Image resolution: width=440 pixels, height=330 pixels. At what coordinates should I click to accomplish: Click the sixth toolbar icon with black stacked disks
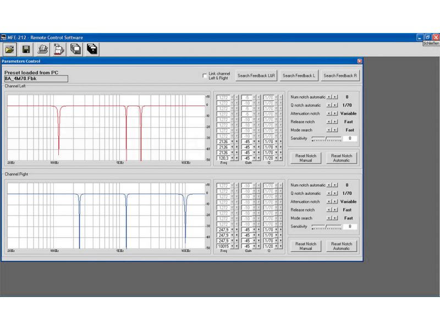tap(92, 49)
